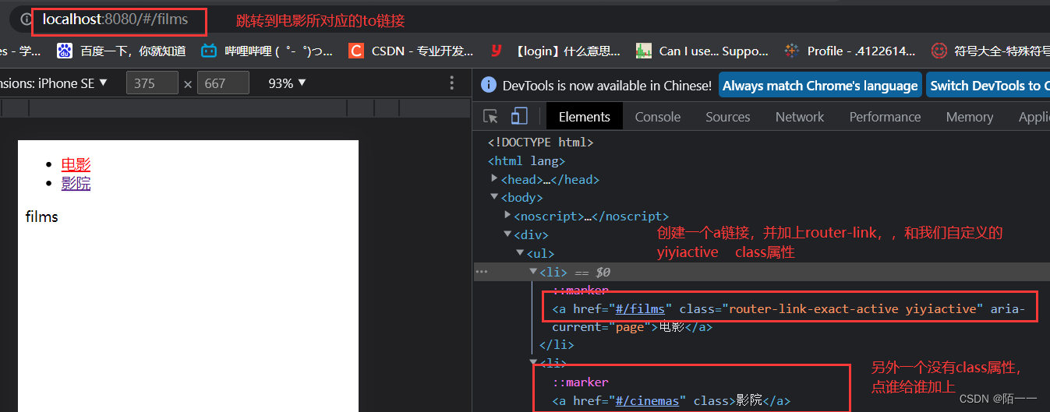This screenshot has width=1050, height=412.
Task: Switch to the Performance tab
Action: [x=885, y=117]
